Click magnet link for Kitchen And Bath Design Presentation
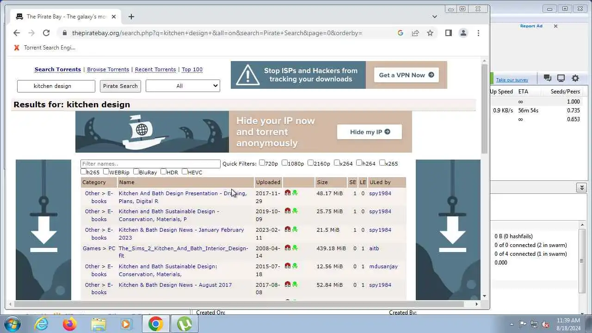This screenshot has width=592, height=333. (288, 193)
